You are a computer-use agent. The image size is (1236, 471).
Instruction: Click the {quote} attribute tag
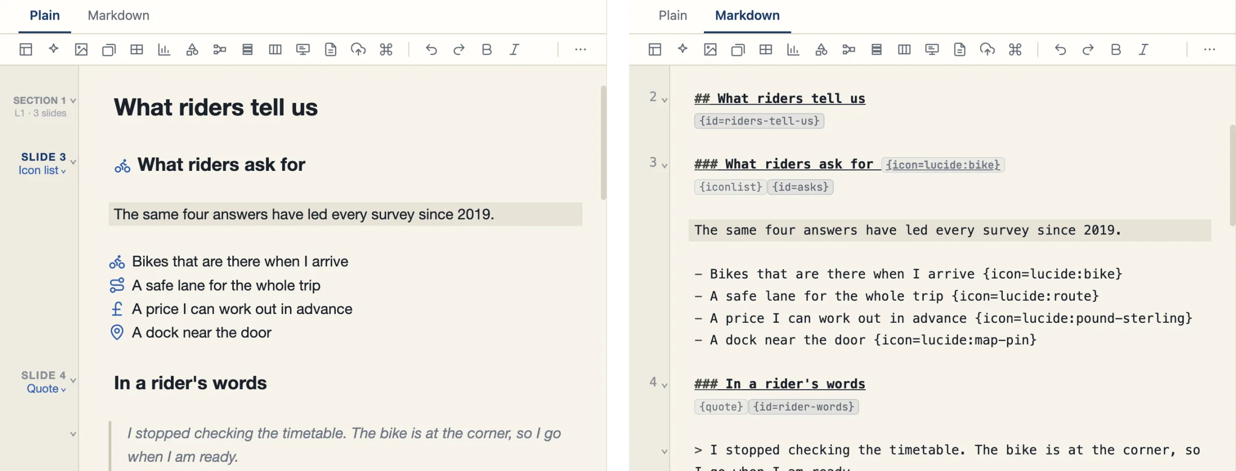click(x=720, y=407)
